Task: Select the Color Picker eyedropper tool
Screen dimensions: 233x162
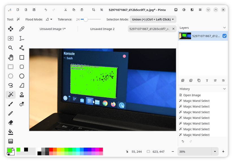Action: coord(22,29)
